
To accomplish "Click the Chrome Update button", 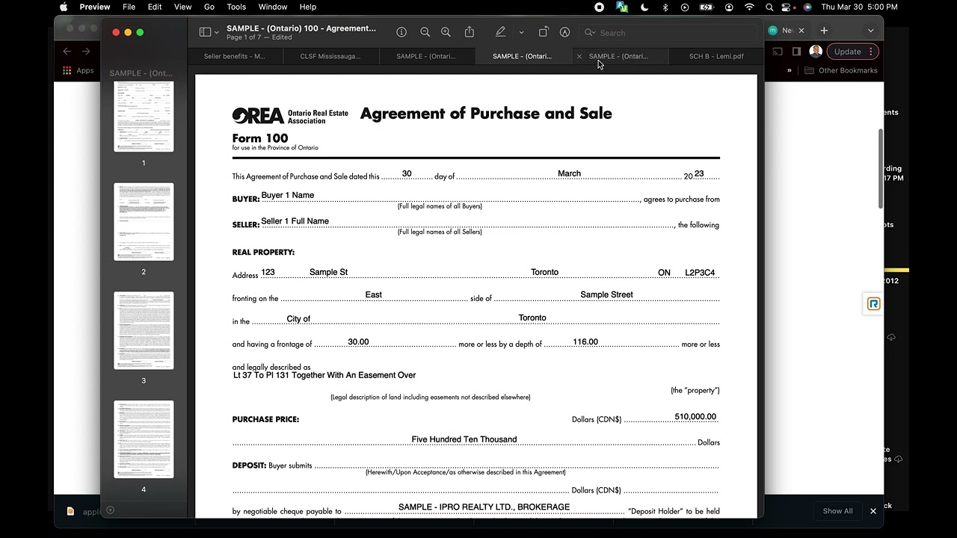I will (x=848, y=52).
